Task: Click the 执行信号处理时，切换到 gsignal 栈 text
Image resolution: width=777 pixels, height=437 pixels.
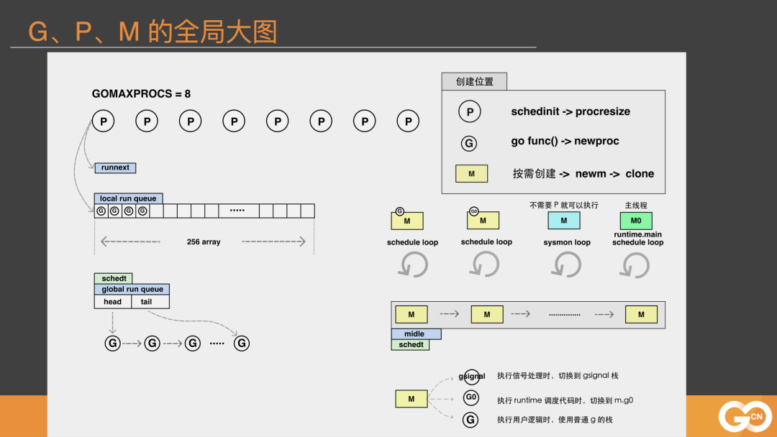Action: (x=558, y=376)
